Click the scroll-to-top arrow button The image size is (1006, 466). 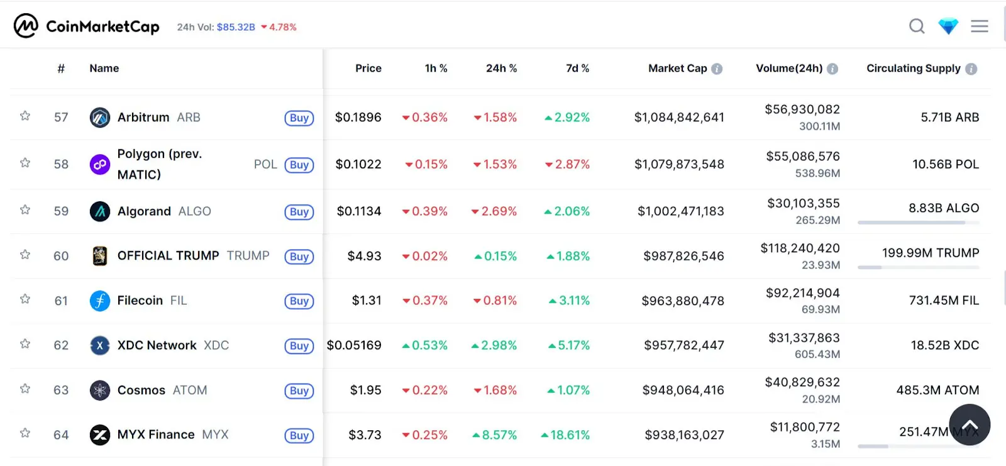969,424
